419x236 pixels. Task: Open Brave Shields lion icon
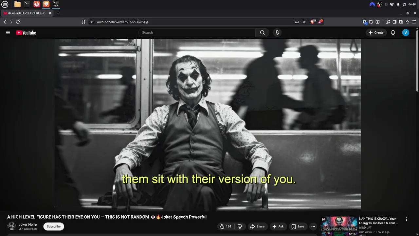(313, 22)
